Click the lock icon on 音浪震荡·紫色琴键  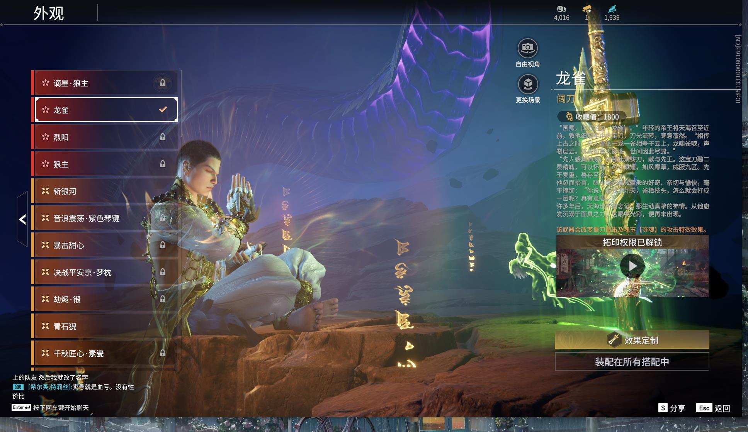coord(163,218)
